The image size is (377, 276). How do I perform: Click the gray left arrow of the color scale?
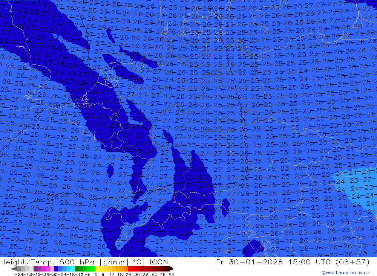[x=14, y=268]
